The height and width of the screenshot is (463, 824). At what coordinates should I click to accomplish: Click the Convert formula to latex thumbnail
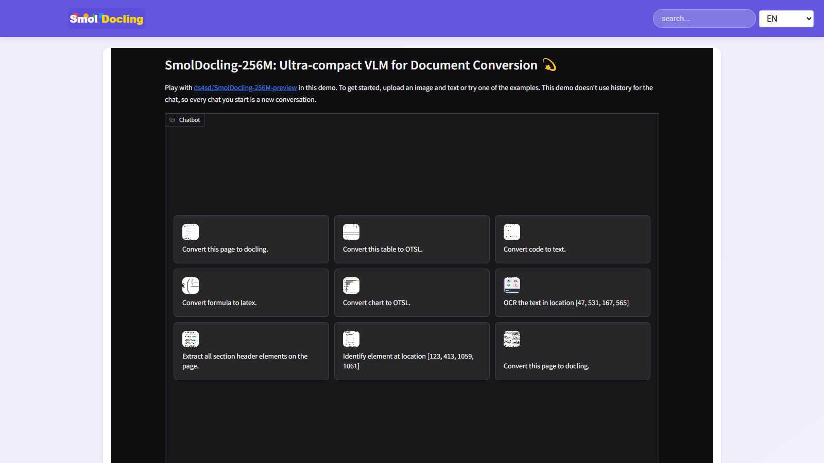(191, 286)
